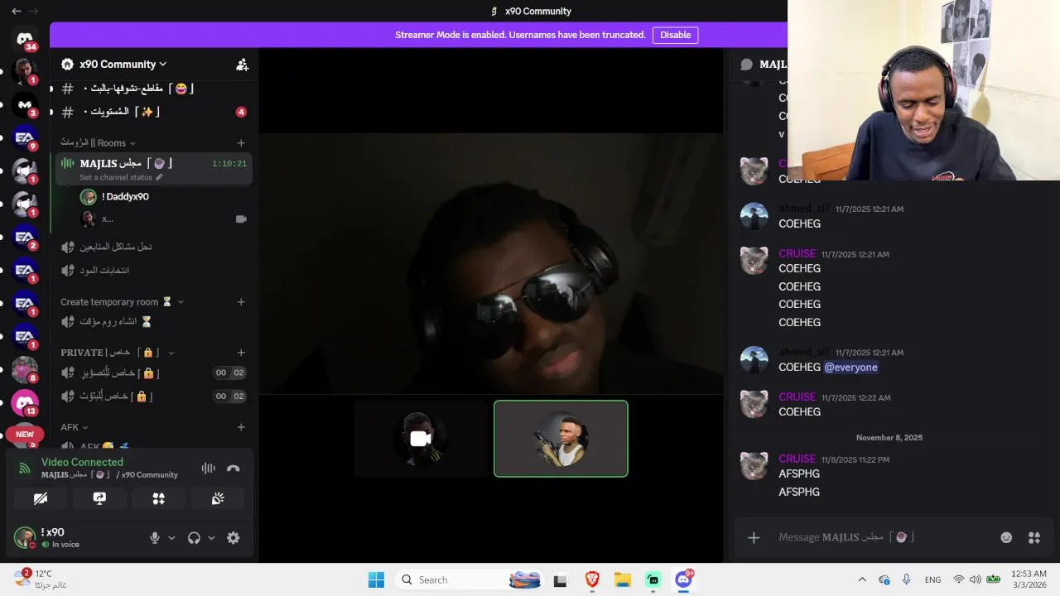Open the soundboard in the voice panel

tap(218, 498)
